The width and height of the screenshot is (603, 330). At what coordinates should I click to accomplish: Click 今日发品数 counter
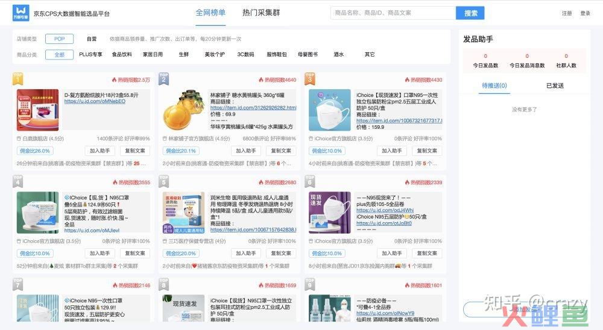point(485,61)
